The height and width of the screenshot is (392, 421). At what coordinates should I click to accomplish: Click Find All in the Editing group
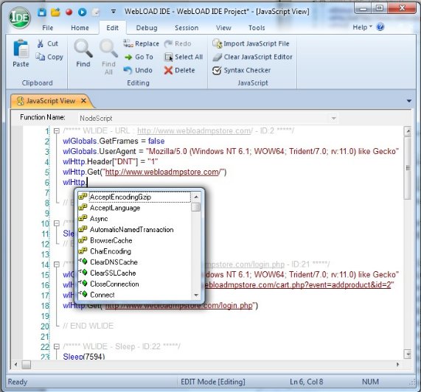click(108, 56)
